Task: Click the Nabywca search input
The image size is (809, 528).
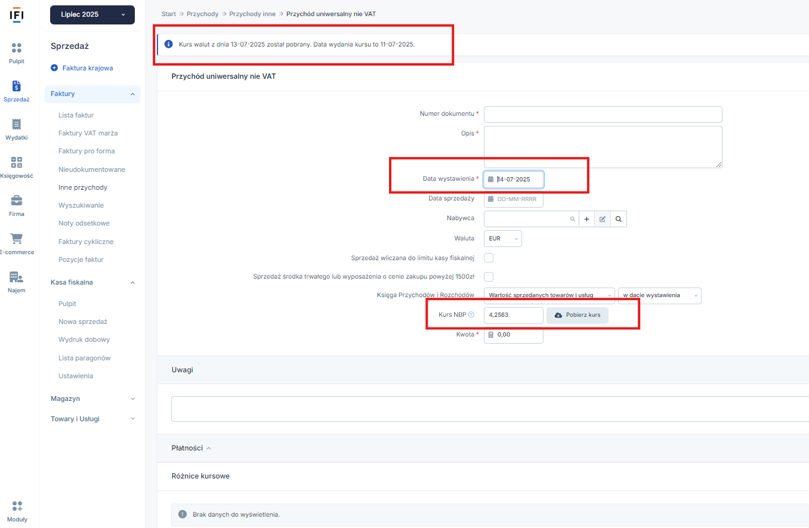Action: coord(531,220)
